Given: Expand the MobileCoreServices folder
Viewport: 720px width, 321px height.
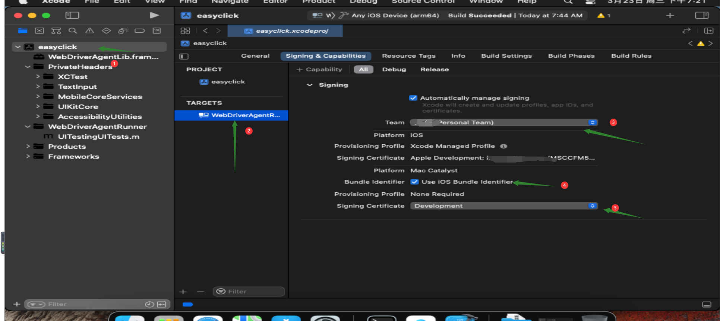Looking at the screenshot, I should pos(38,97).
